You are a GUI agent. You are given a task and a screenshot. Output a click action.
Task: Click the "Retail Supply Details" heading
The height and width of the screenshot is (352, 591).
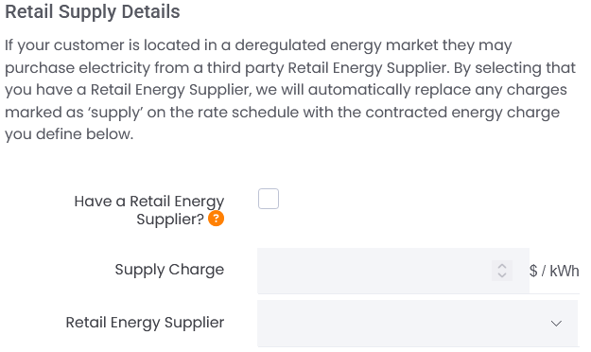[x=93, y=11]
